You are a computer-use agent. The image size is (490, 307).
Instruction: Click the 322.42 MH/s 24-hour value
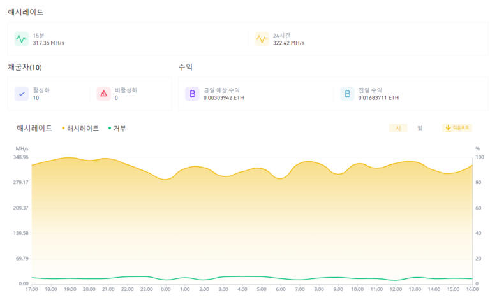288,43
